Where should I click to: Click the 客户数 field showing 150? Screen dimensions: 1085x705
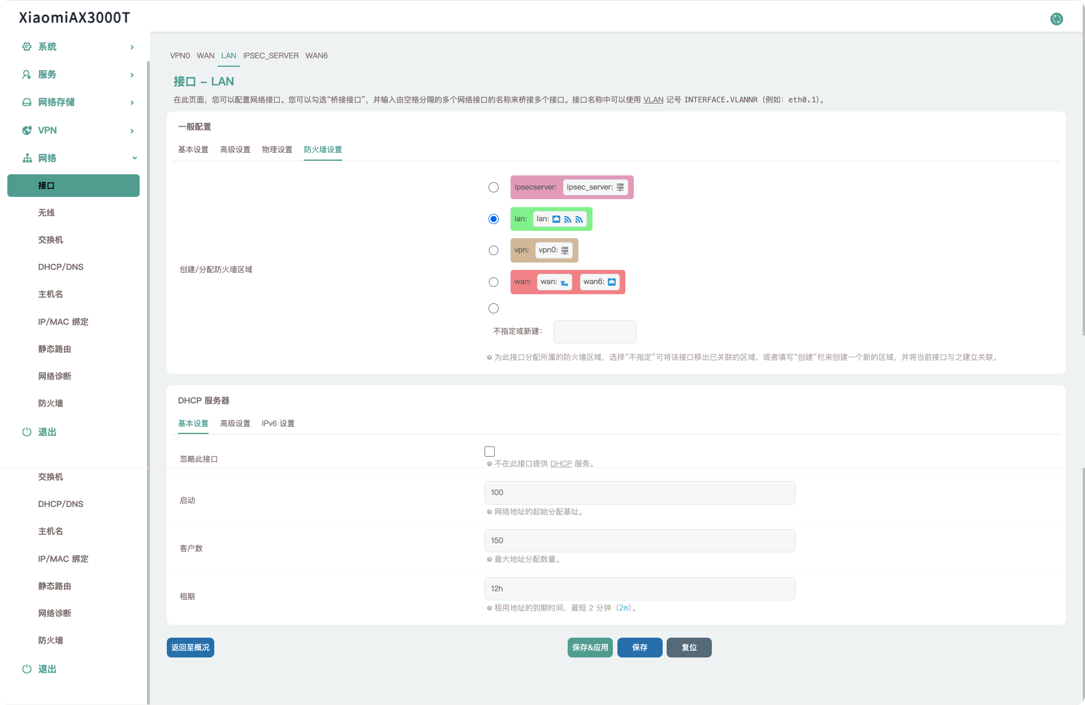click(640, 541)
